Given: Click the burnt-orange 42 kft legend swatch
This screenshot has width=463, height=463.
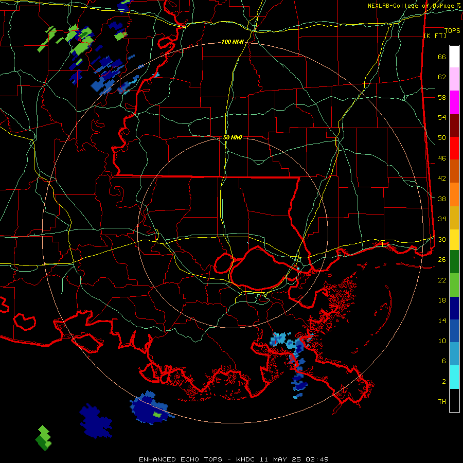Looking at the screenshot, I should pos(454,171).
